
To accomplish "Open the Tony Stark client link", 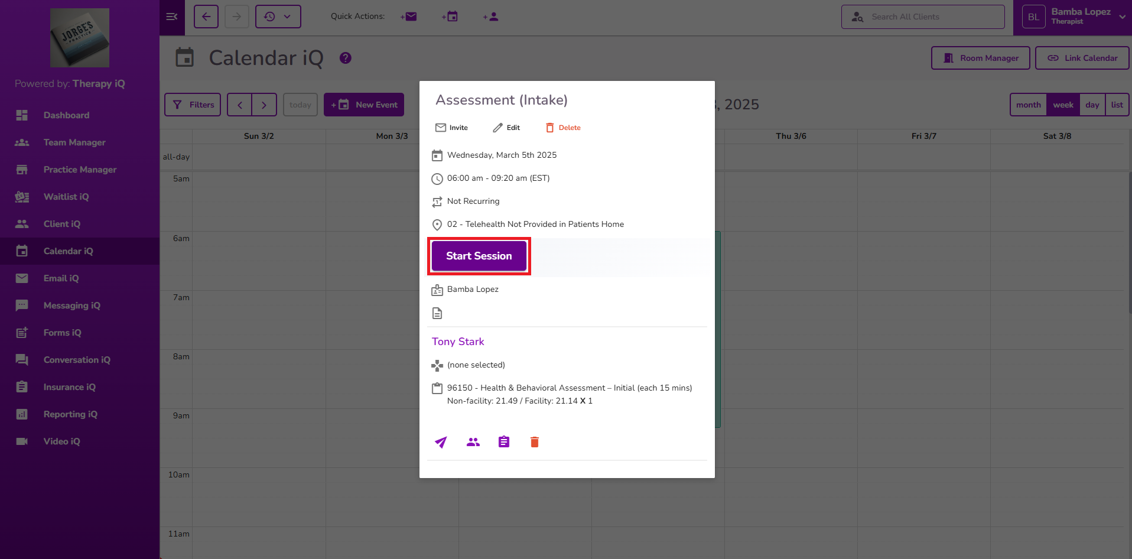I will click(x=458, y=342).
